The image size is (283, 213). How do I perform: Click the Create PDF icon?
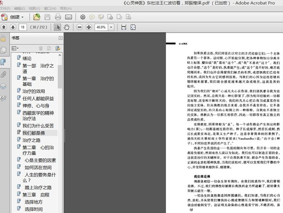point(4,17)
